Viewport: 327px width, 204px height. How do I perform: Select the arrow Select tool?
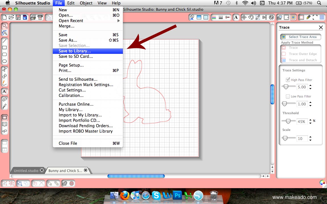(5, 26)
